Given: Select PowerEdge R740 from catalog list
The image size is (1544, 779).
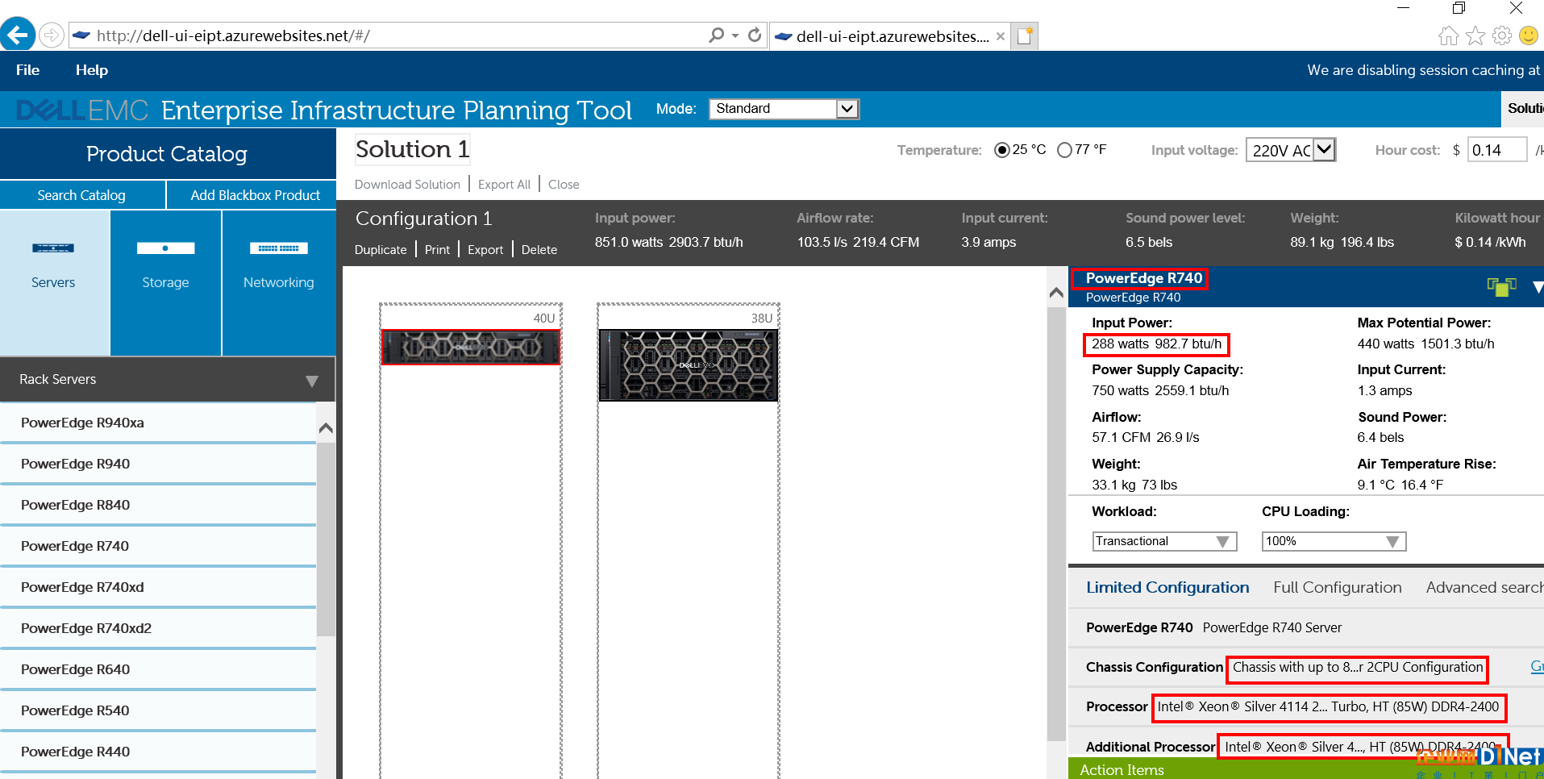Looking at the screenshot, I should click(158, 546).
